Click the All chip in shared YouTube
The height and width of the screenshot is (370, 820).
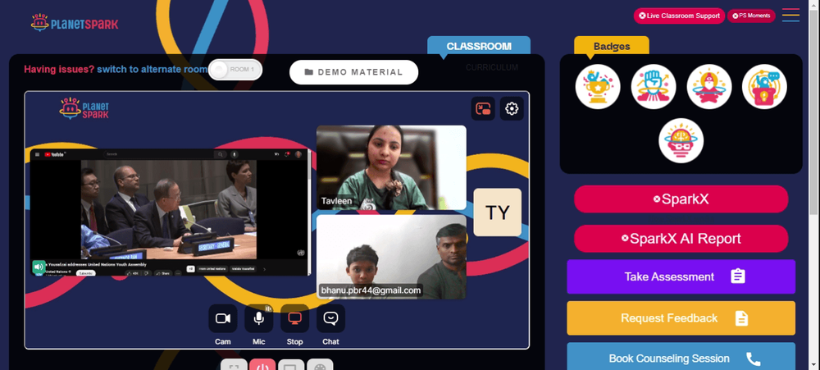pos(191,269)
